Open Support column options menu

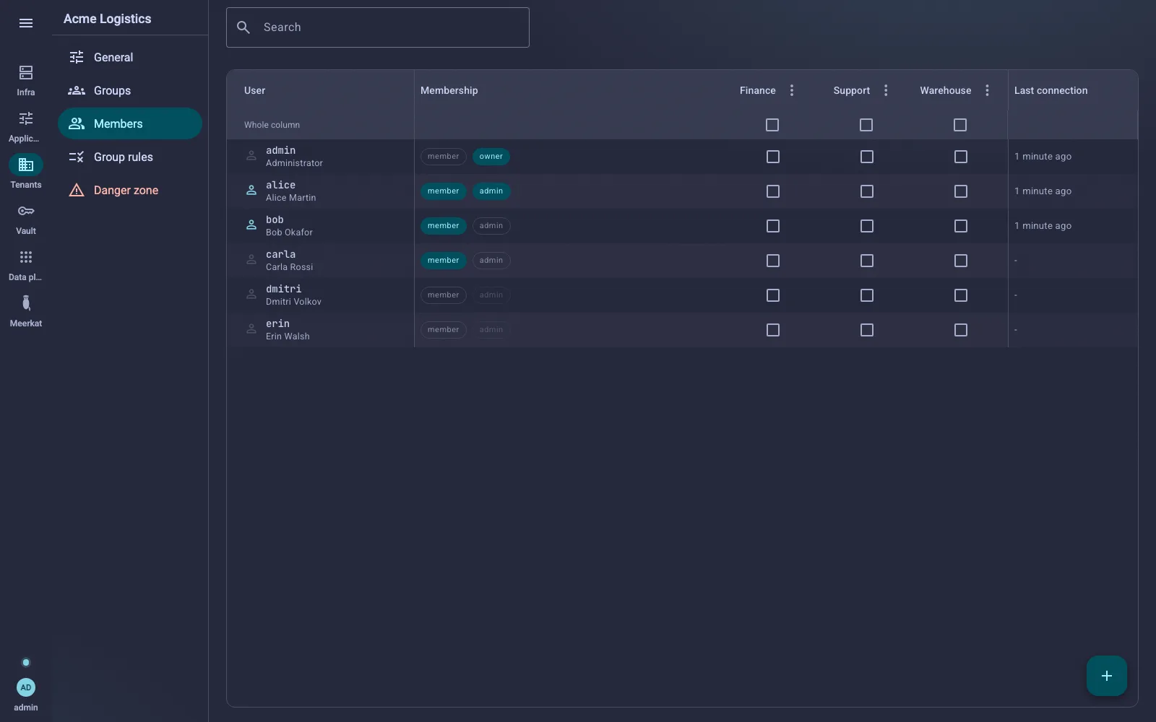886,90
